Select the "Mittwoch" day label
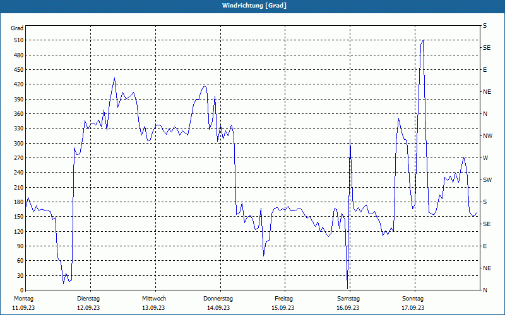Image resolution: width=505 pixels, height=315 pixels. (154, 299)
